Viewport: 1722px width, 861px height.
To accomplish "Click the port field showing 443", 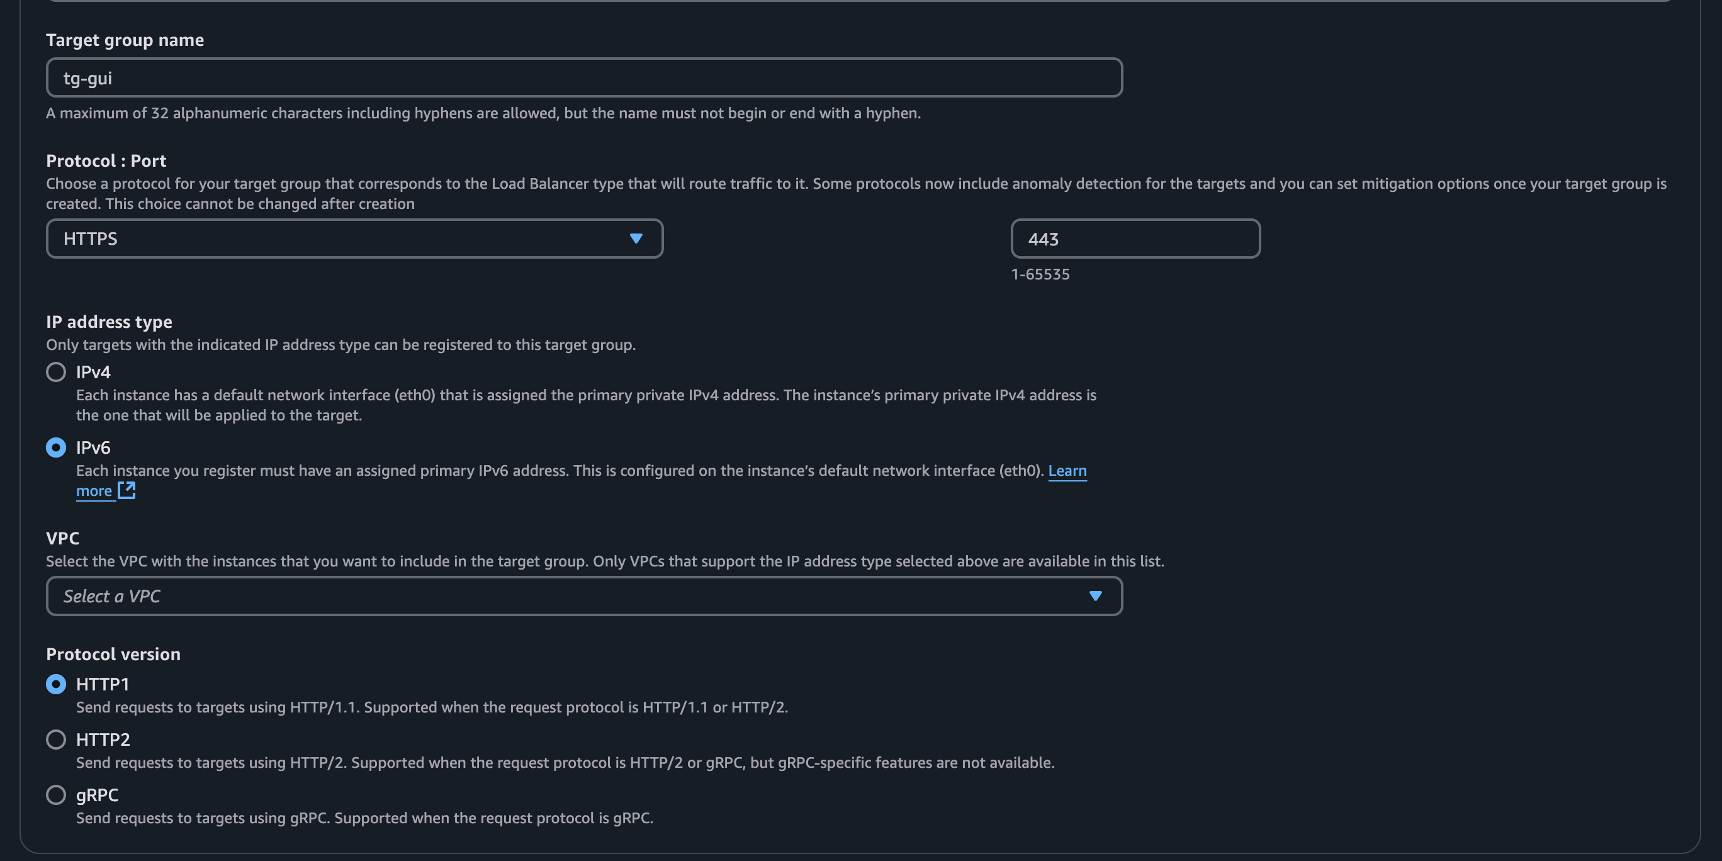I will [1135, 239].
